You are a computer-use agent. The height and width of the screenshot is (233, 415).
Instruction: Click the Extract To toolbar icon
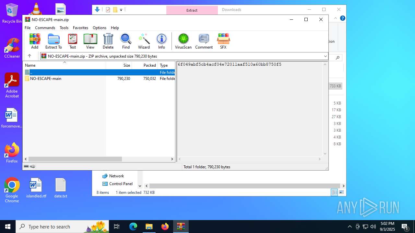[53, 41]
